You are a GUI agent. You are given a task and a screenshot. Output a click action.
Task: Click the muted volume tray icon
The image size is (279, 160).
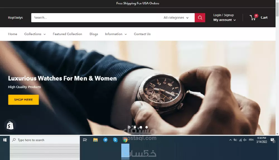245,140
